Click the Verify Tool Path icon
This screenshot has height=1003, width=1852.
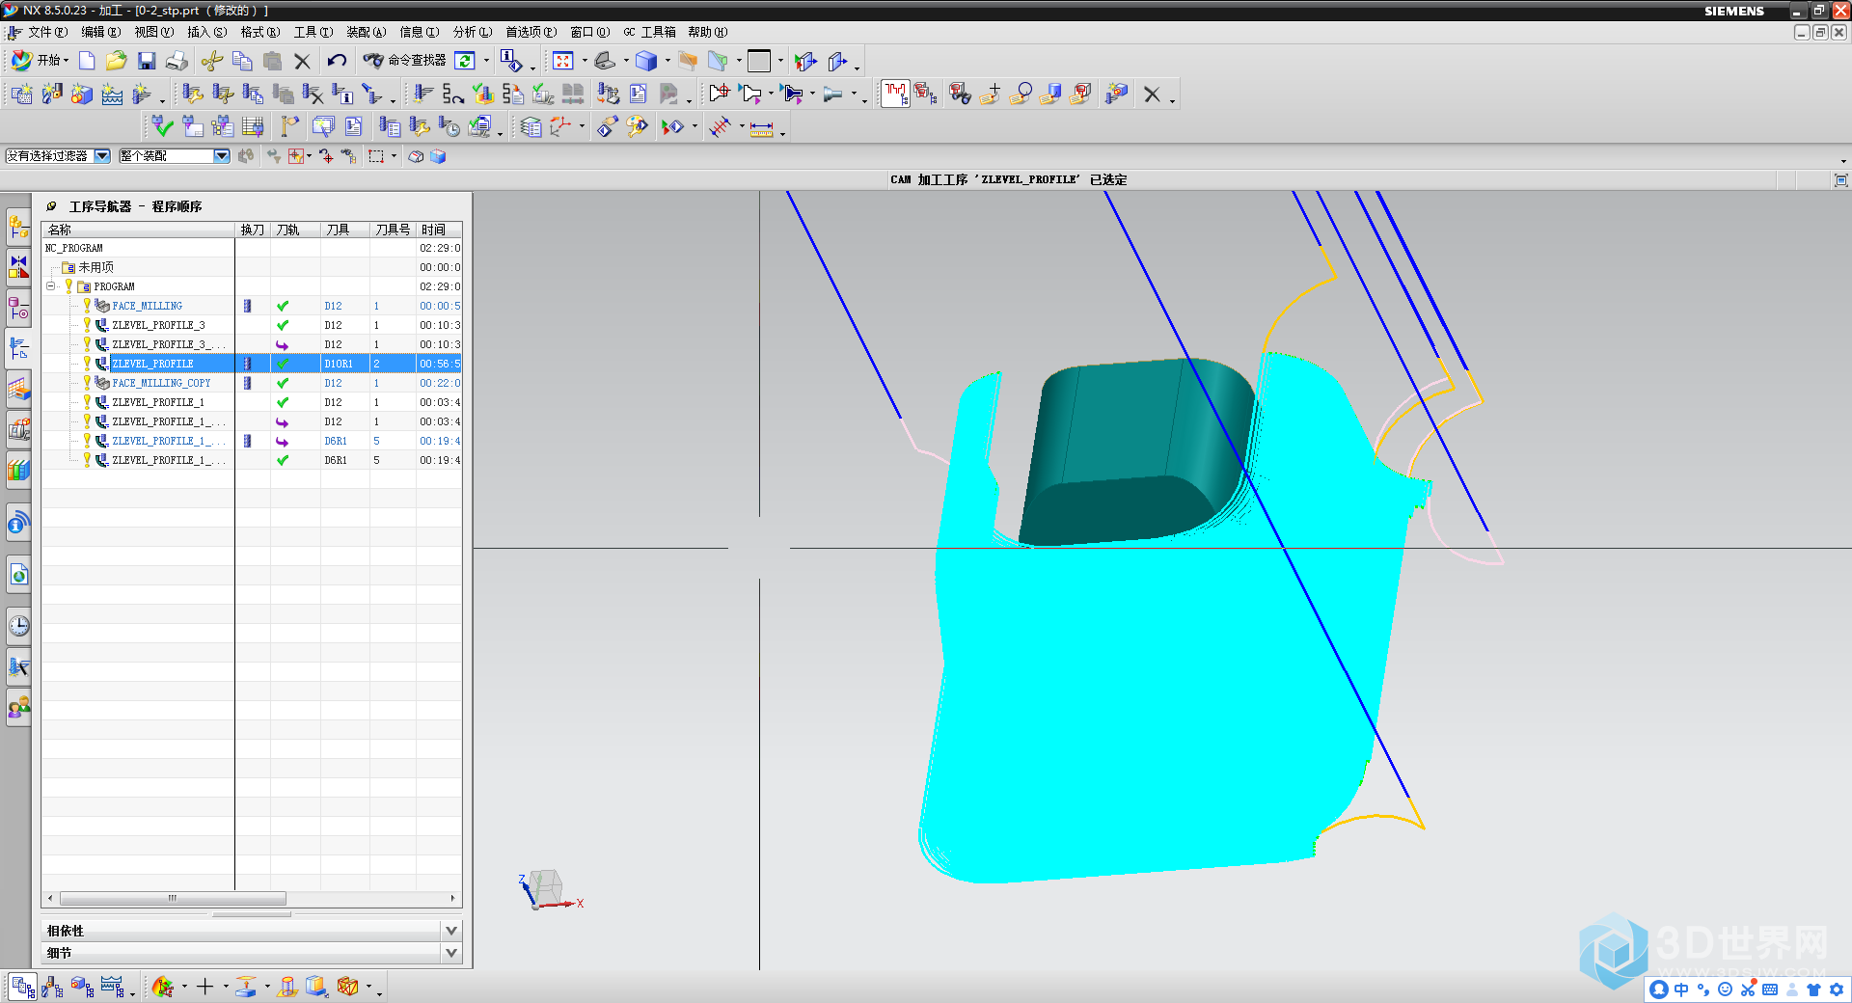tap(483, 94)
